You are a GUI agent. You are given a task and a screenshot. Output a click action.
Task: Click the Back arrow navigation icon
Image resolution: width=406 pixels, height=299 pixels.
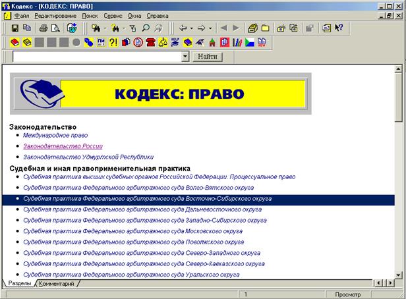pos(183,28)
